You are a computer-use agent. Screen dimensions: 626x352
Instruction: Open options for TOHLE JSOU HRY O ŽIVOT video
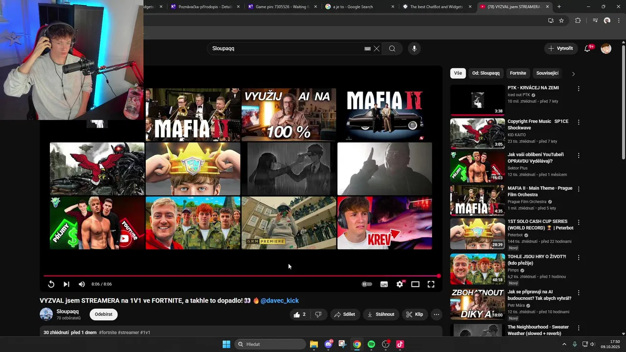pyautogui.click(x=579, y=257)
